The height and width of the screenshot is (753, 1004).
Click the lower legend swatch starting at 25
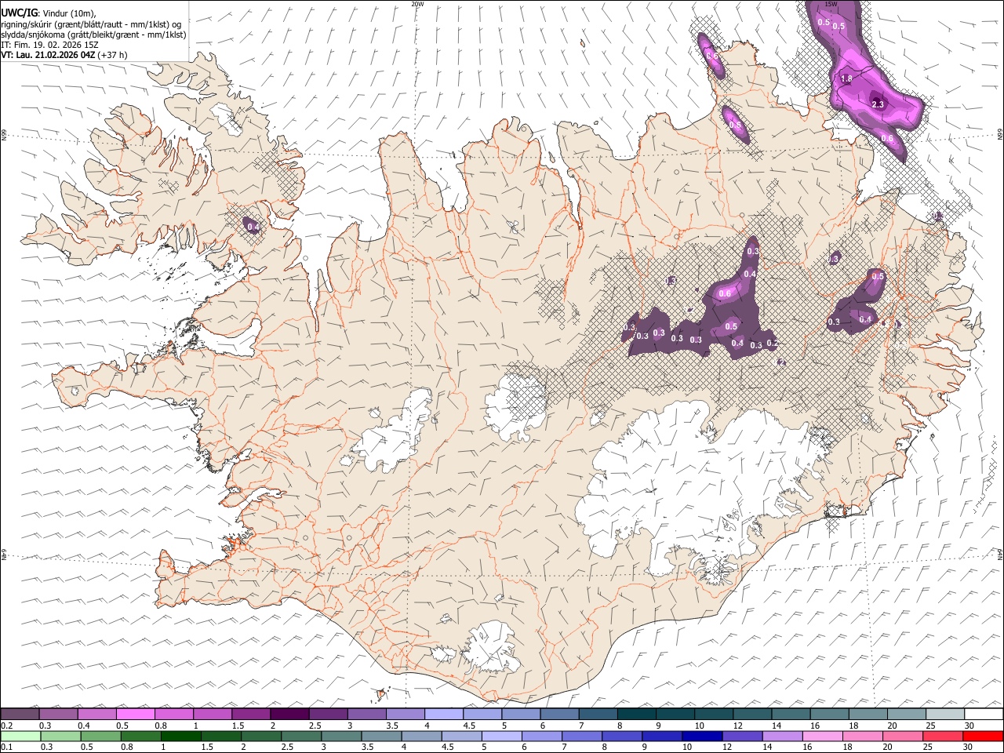[x=942, y=736]
